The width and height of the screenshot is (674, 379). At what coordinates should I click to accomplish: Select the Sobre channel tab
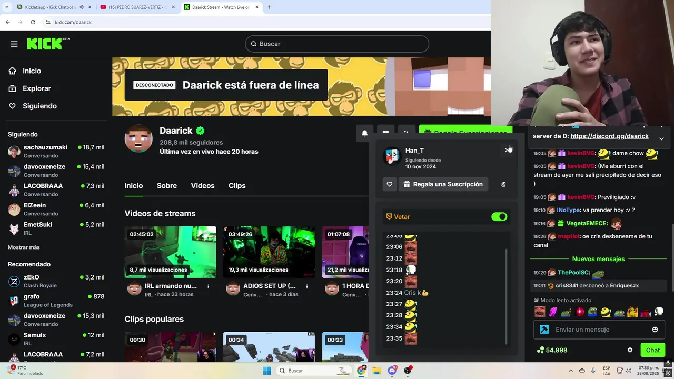click(166, 186)
